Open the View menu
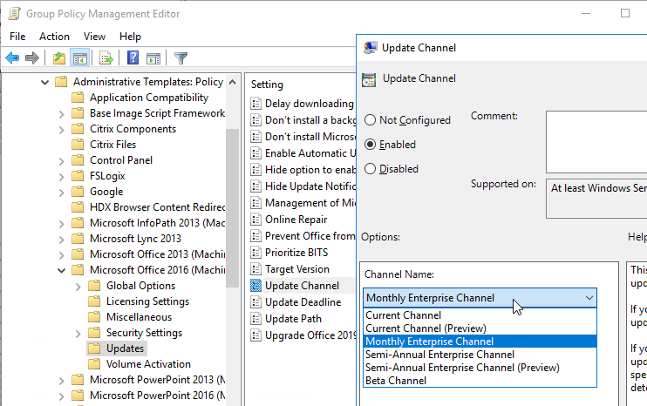The width and height of the screenshot is (647, 406). [x=94, y=37]
